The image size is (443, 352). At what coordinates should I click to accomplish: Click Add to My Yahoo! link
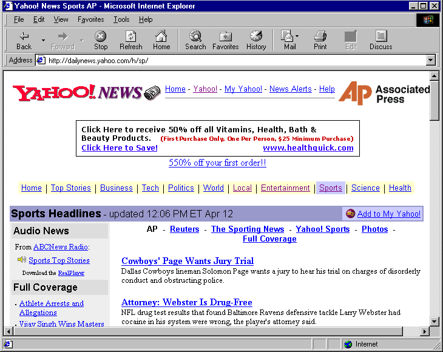(x=389, y=214)
